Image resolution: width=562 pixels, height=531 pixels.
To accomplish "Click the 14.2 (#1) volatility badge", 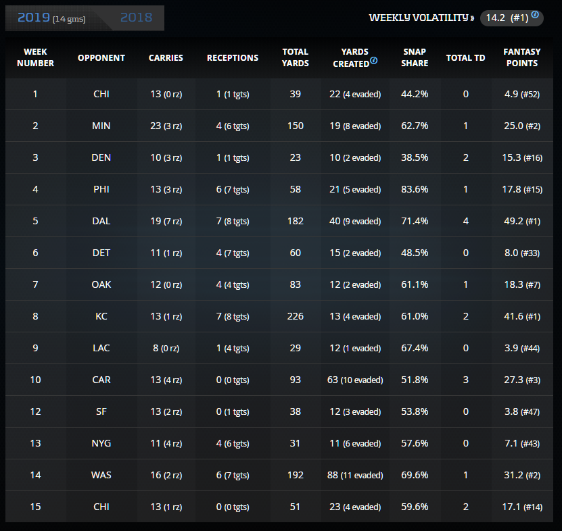I will (x=512, y=18).
